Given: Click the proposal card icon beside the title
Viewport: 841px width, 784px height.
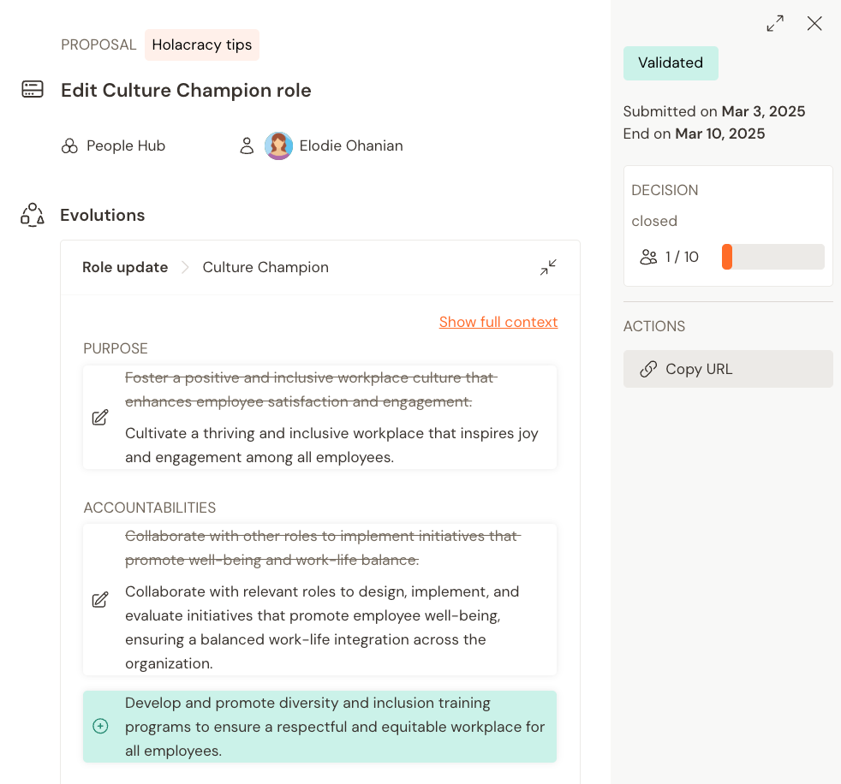Looking at the screenshot, I should (x=32, y=88).
